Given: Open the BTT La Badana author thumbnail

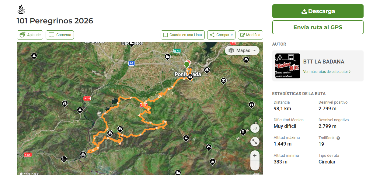Looking at the screenshot, I should pyautogui.click(x=288, y=66).
